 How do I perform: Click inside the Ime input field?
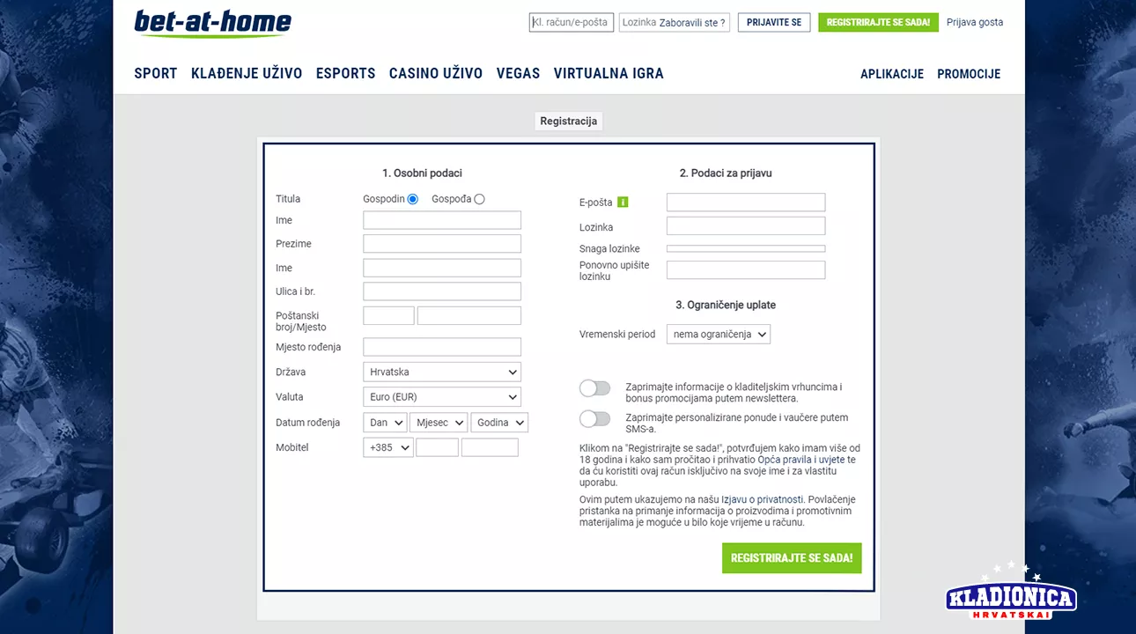441,219
